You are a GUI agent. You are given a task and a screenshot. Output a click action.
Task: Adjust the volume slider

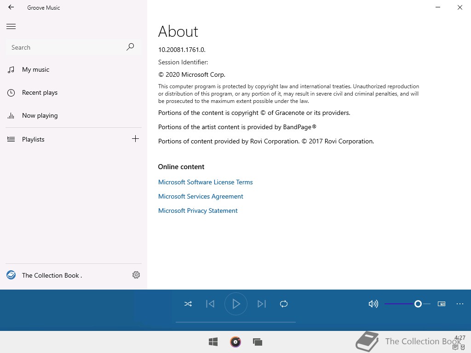pyautogui.click(x=408, y=304)
